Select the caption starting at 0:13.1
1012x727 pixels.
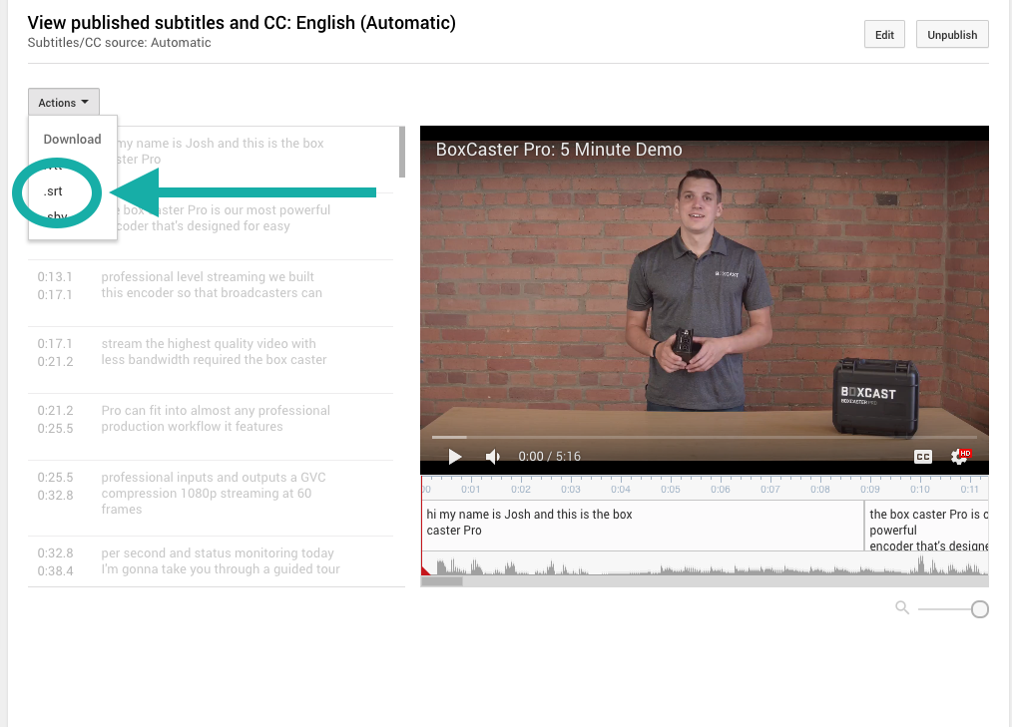(212, 285)
